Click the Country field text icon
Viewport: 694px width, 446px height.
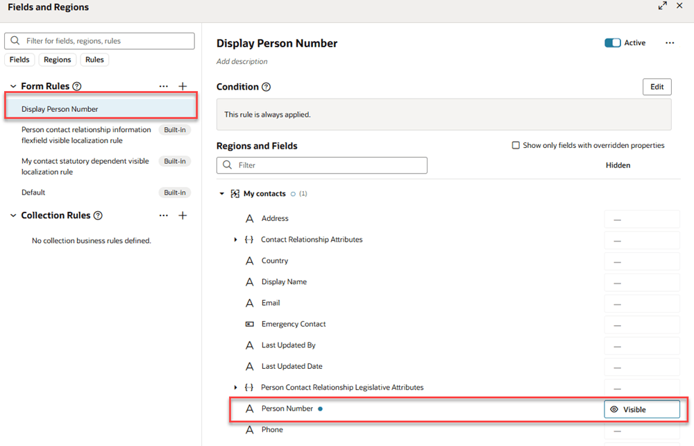pos(250,261)
